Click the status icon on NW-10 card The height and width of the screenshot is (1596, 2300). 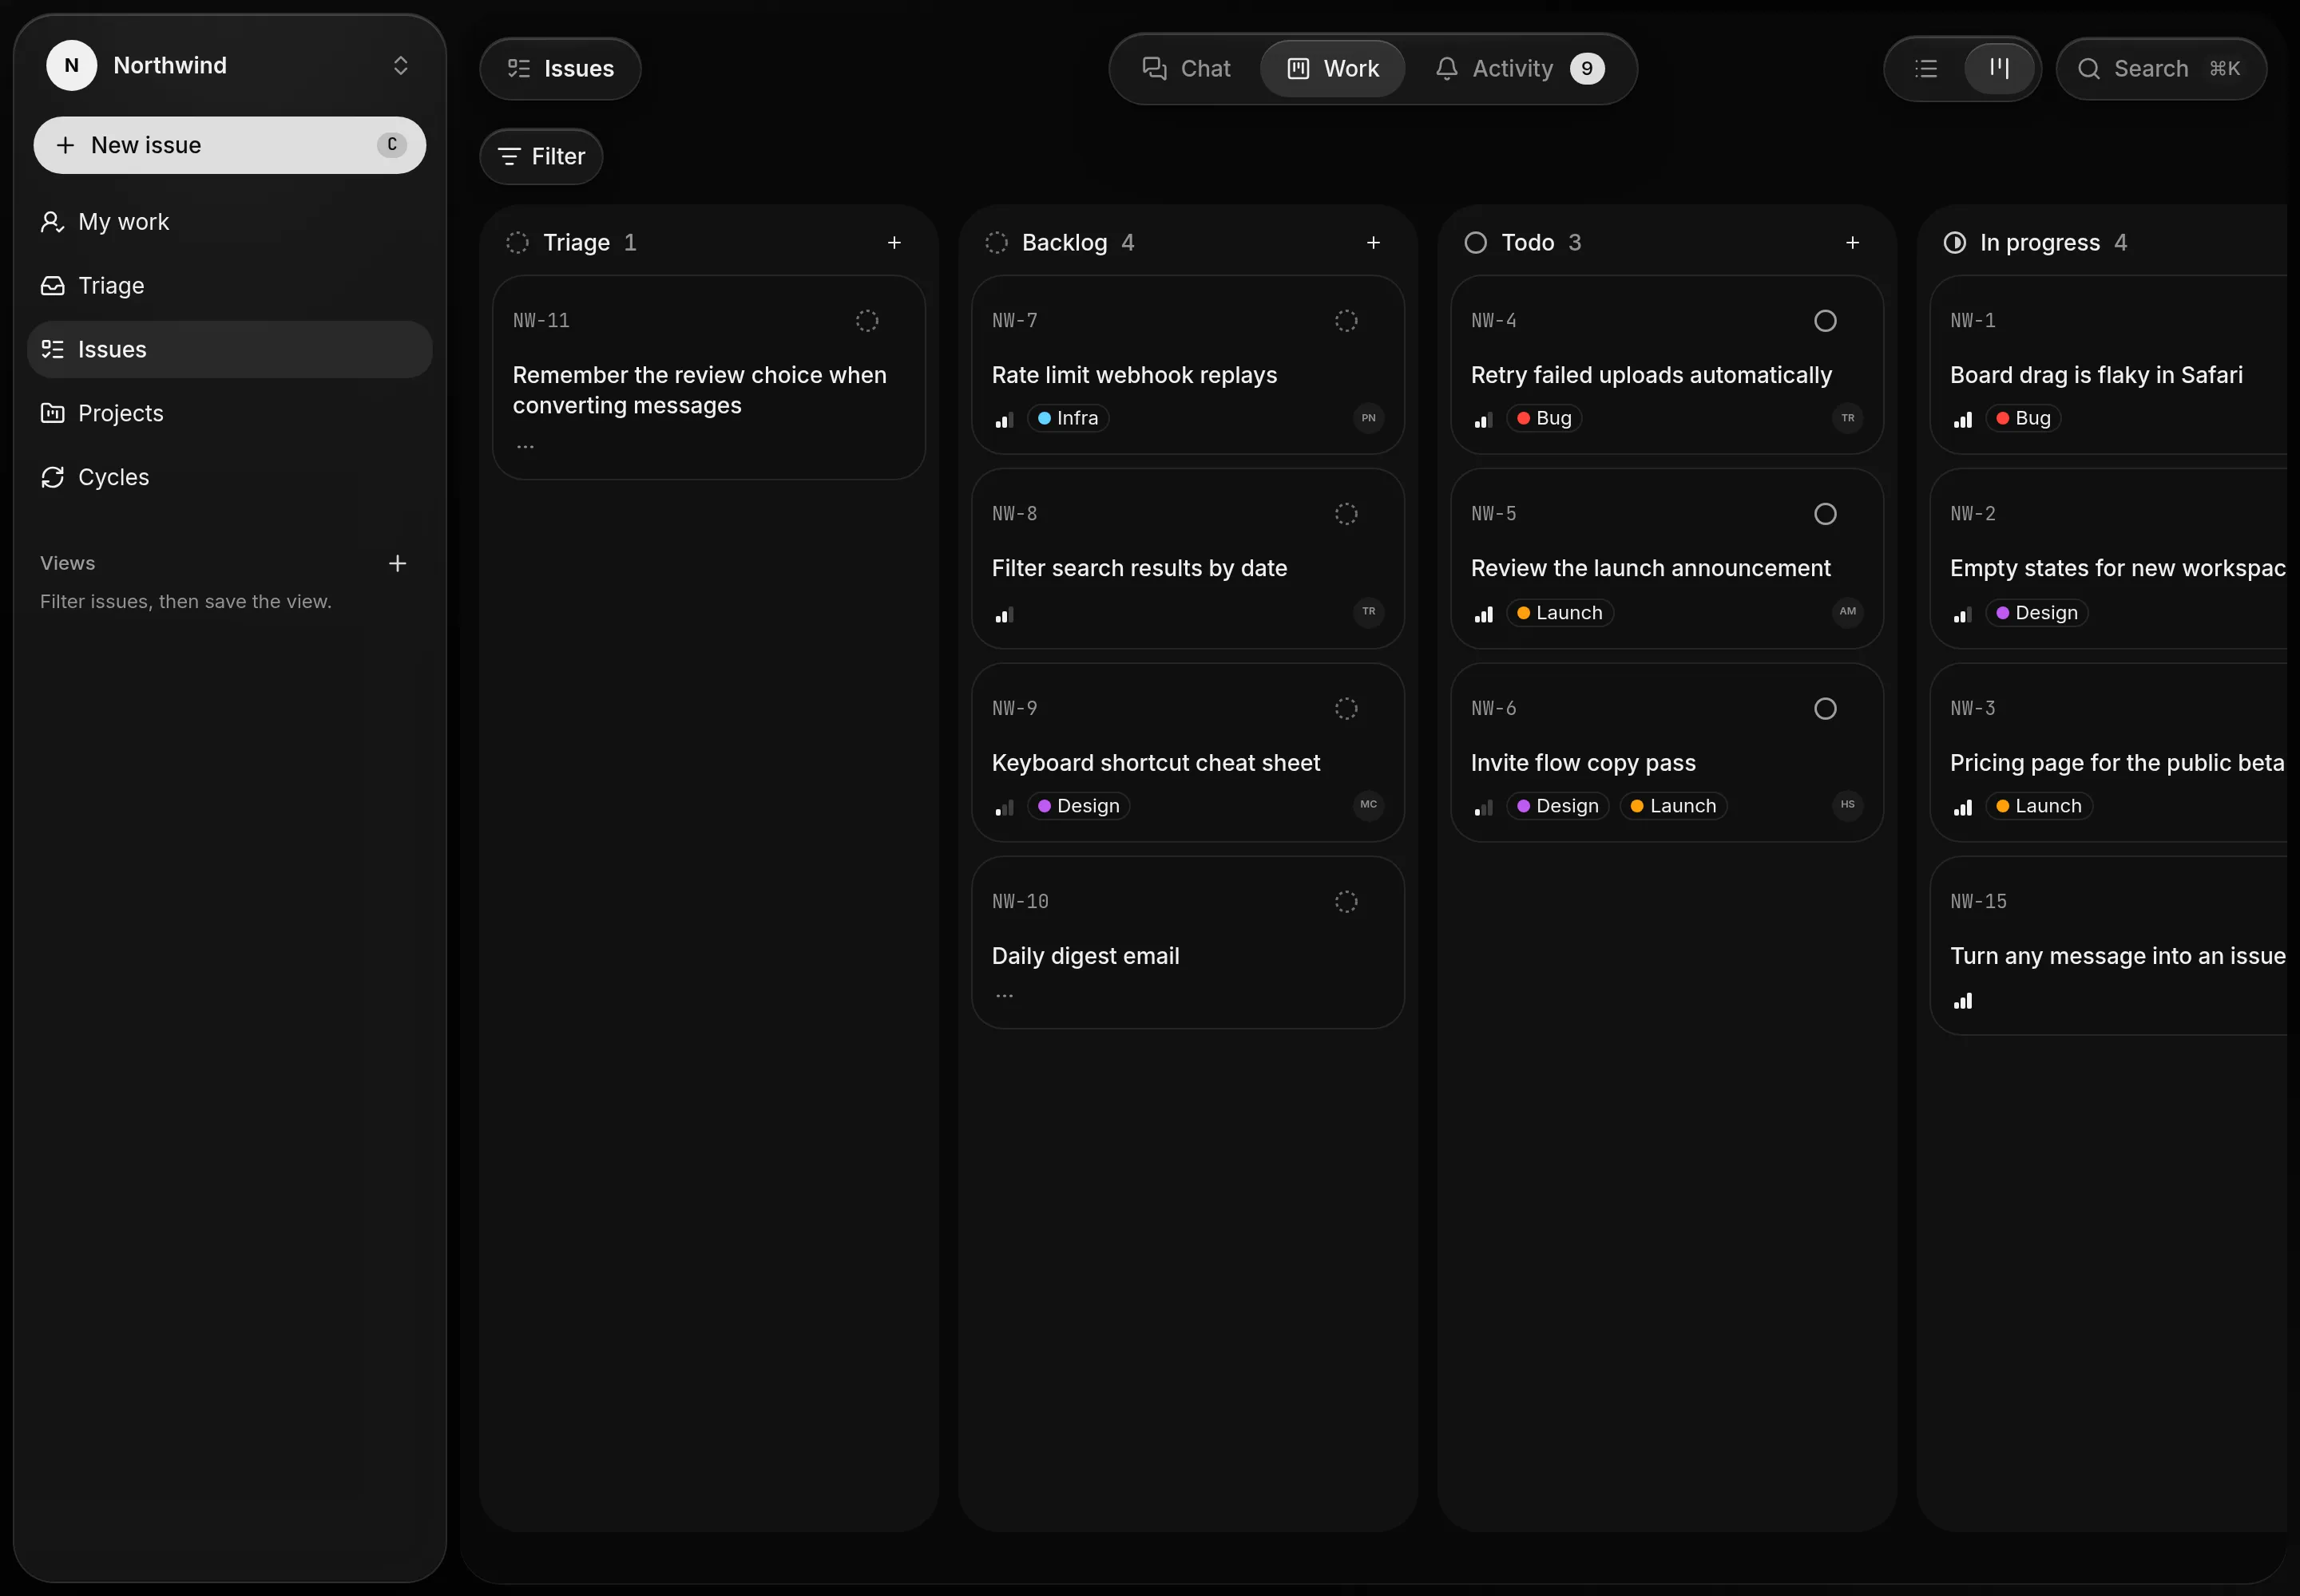pos(1346,901)
